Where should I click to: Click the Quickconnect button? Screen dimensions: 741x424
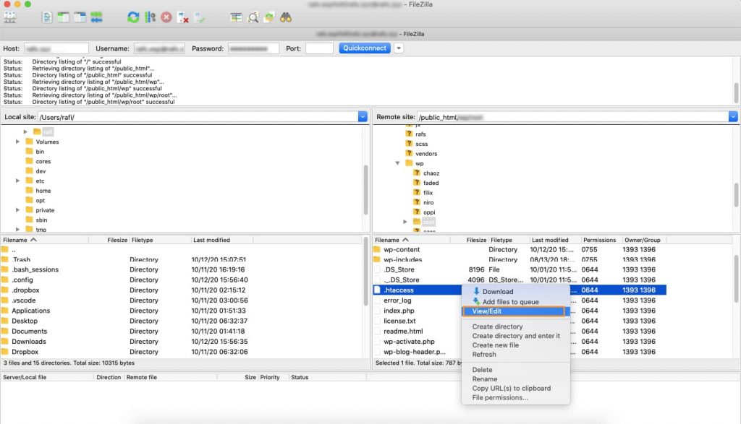(x=365, y=48)
